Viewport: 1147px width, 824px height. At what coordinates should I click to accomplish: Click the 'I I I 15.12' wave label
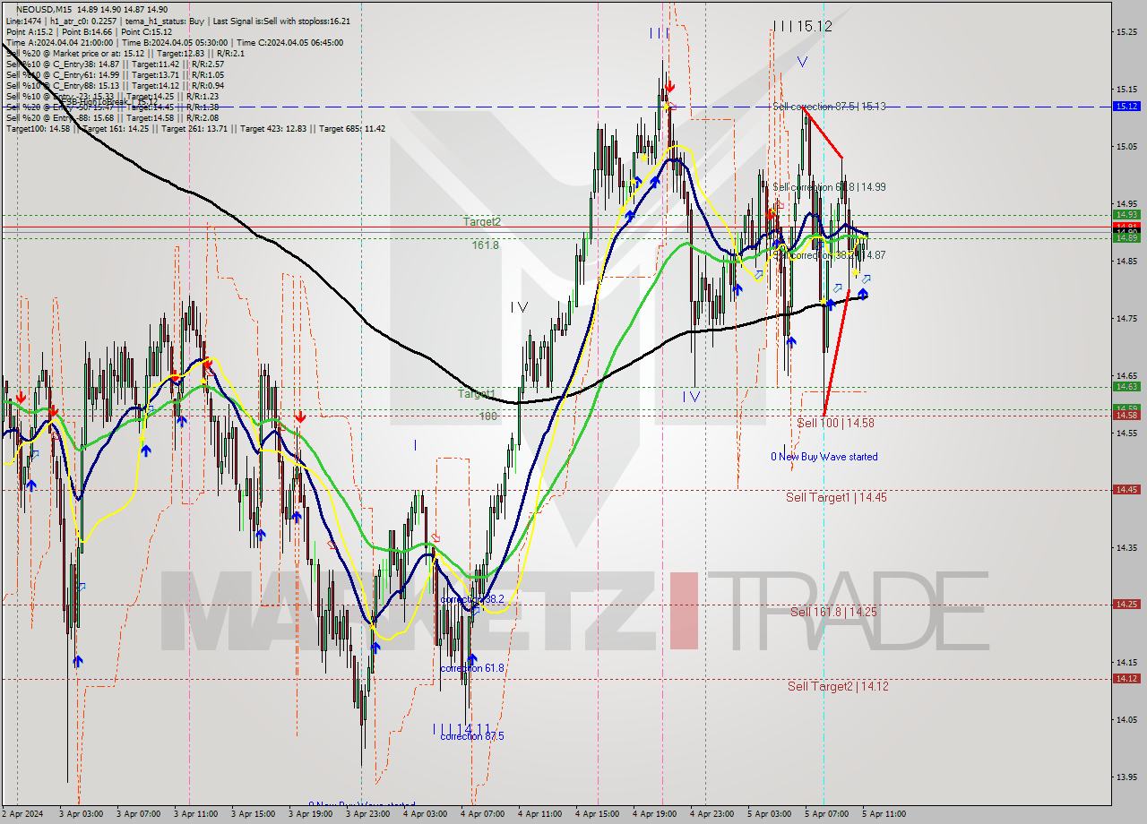coord(802,27)
